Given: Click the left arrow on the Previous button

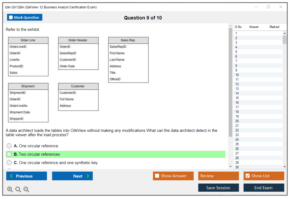Looking at the screenshot, I should pyautogui.click(x=11, y=176).
